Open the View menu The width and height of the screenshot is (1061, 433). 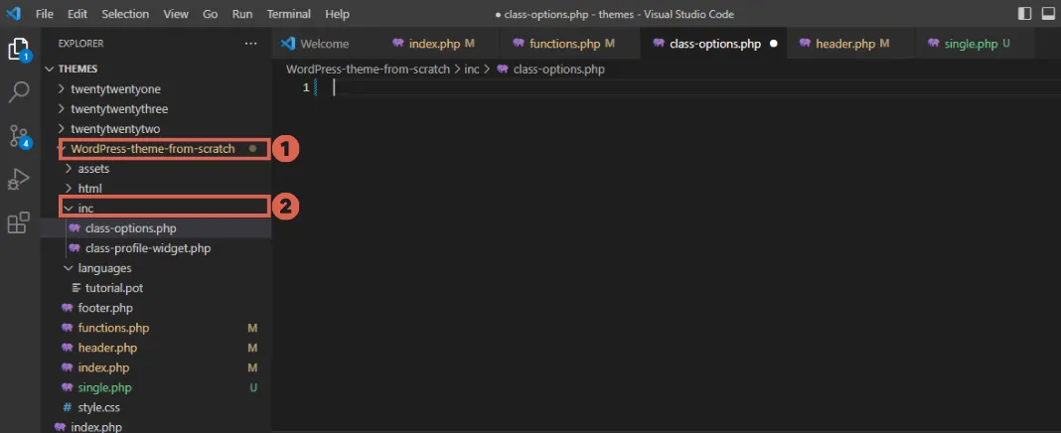[176, 14]
